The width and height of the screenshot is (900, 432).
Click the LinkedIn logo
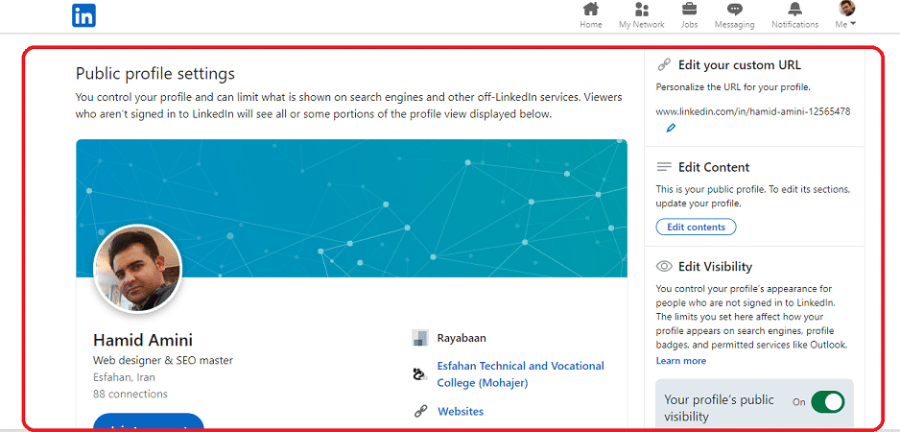coord(83,15)
